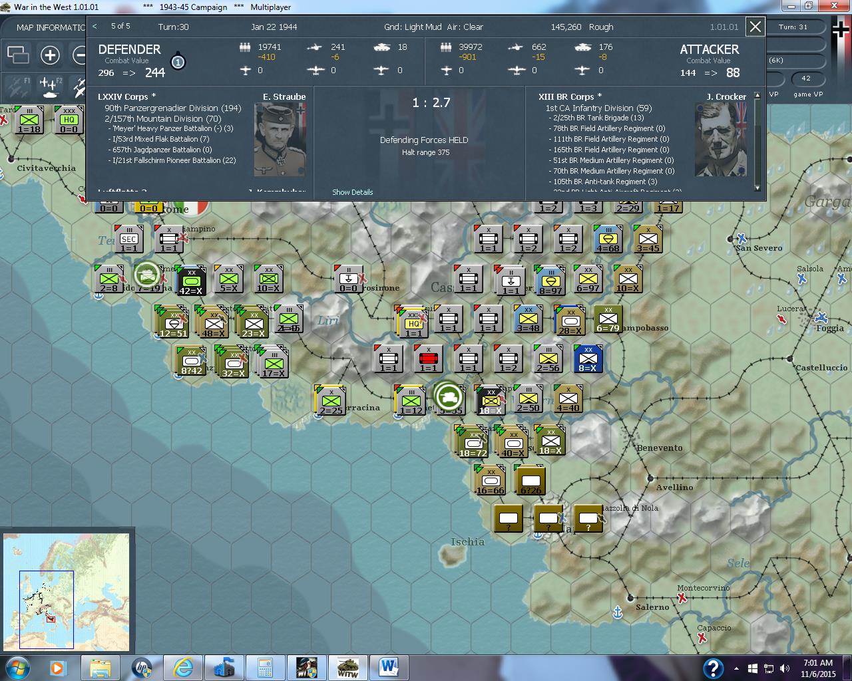Open Windows Start menu
This screenshot has width=852, height=681.
coord(17,667)
